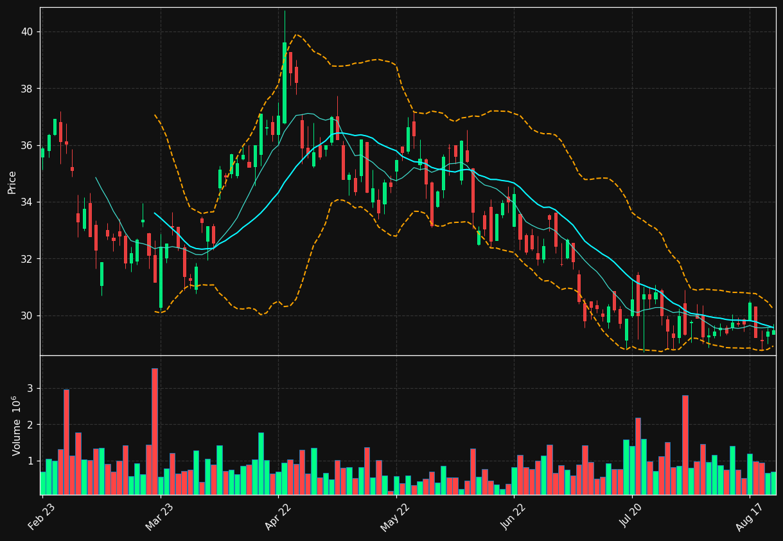Click the Jun 22 date label
783x541 pixels.
click(x=513, y=517)
